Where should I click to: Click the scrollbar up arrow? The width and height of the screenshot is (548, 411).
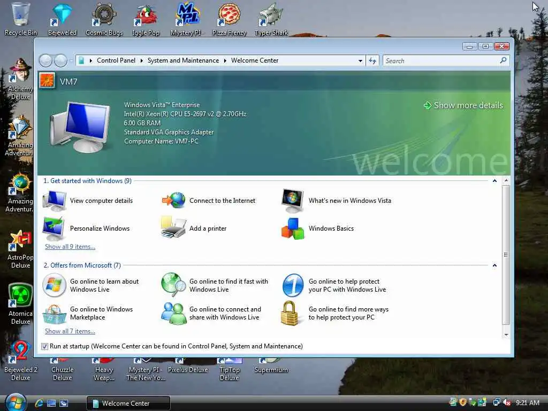[x=506, y=180]
